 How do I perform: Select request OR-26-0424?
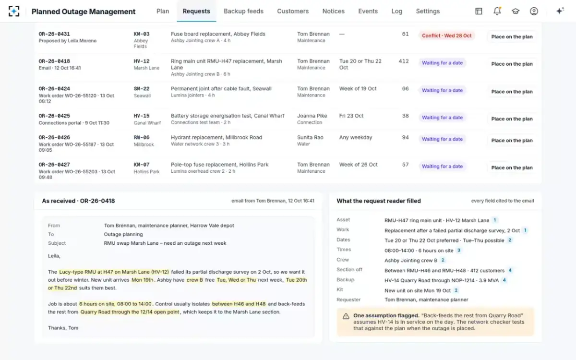54,89
